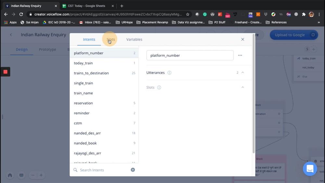Open the Intercom chat bubble
325x183 pixels.
coord(309,169)
